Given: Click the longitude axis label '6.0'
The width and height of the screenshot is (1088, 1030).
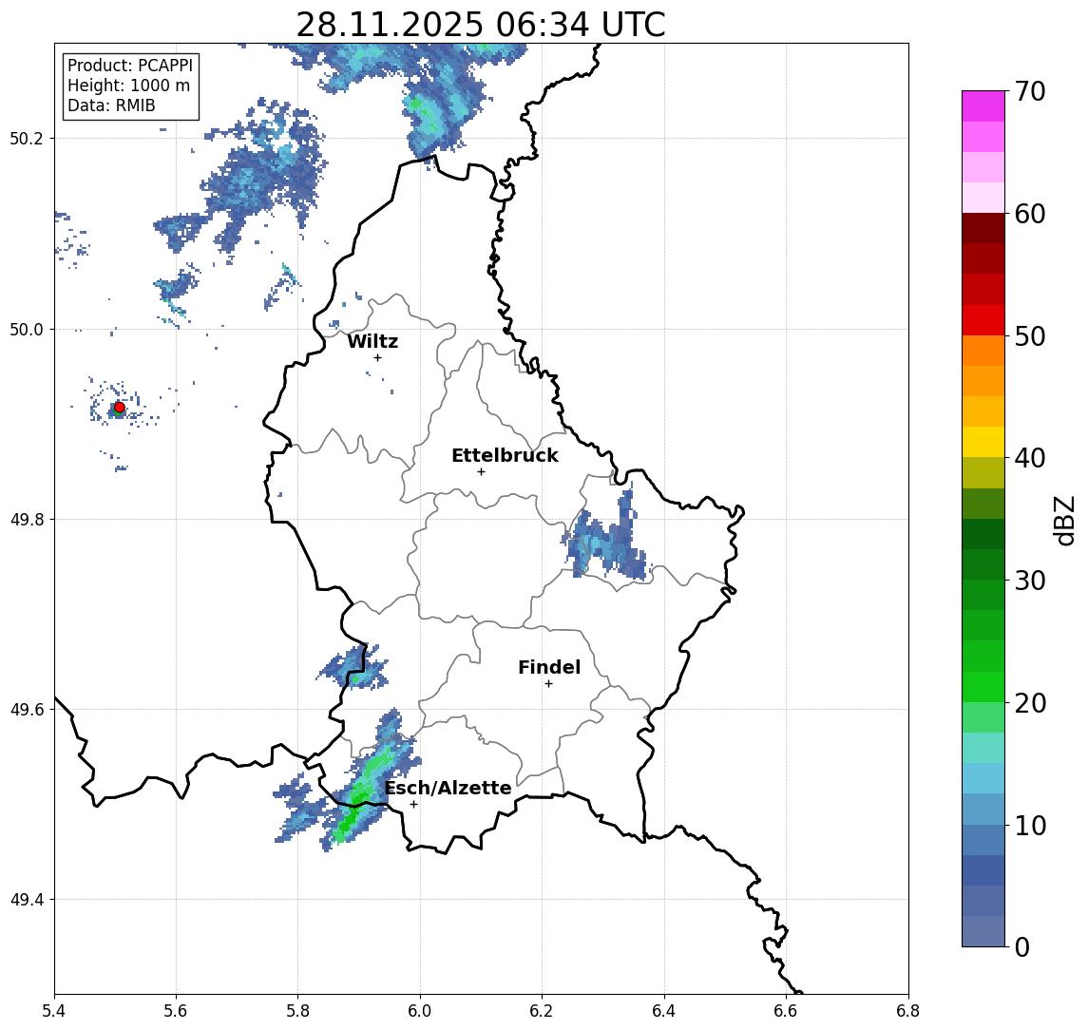Looking at the screenshot, I should (x=420, y=1011).
